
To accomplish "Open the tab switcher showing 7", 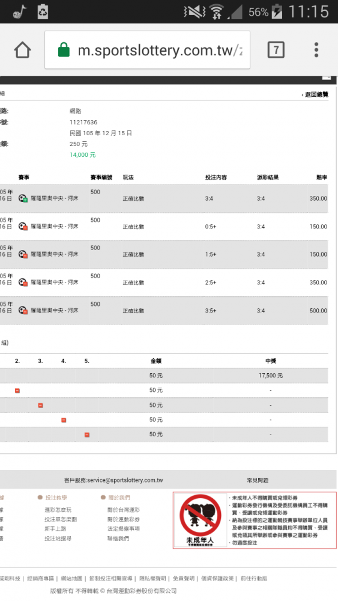I will [x=276, y=50].
